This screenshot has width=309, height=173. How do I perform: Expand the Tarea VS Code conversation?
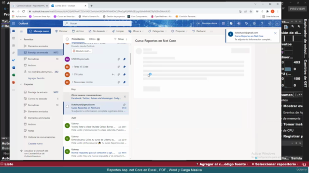click(x=72, y=67)
